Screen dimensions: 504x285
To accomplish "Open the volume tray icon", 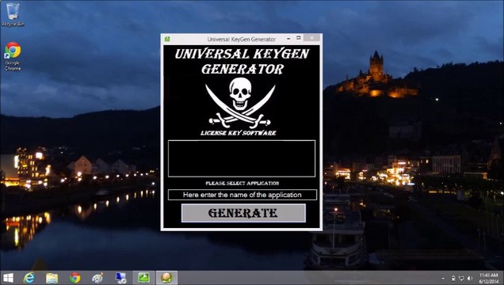I will click(x=470, y=278).
